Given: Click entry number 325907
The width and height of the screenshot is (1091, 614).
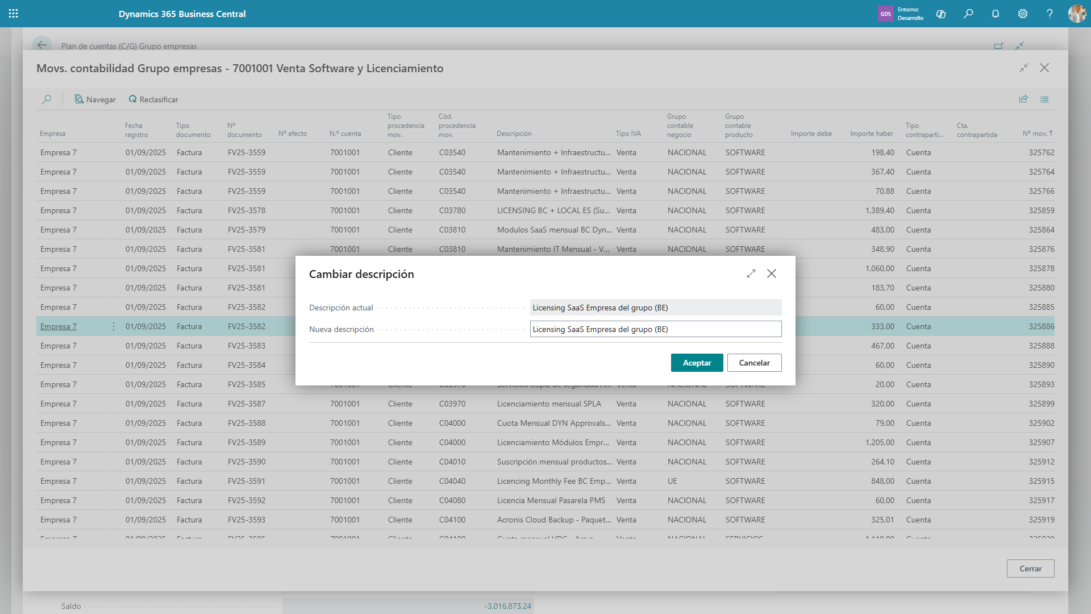Looking at the screenshot, I should tap(1042, 442).
